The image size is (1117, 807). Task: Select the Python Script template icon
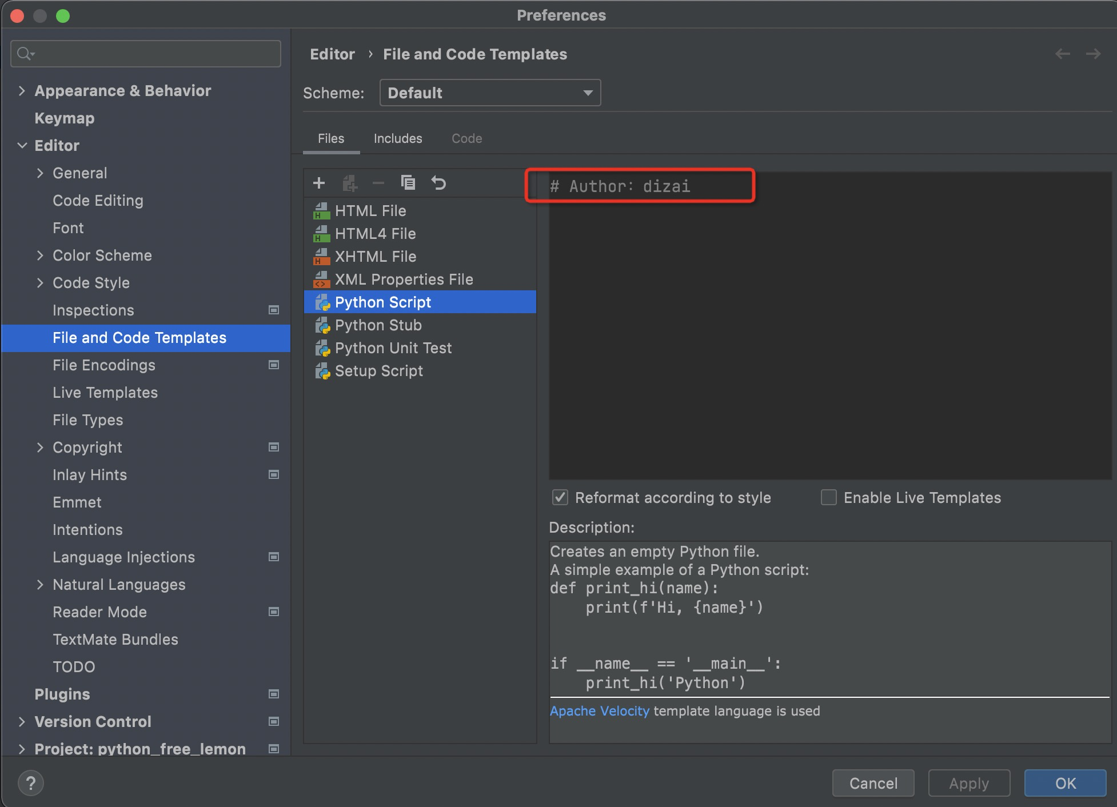click(322, 302)
